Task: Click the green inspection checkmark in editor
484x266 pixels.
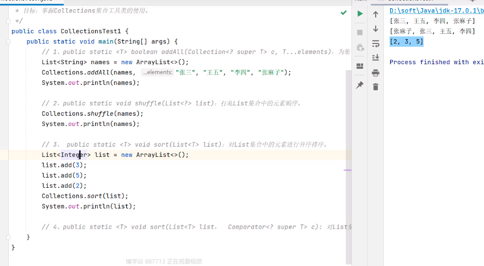Action: [344, 13]
